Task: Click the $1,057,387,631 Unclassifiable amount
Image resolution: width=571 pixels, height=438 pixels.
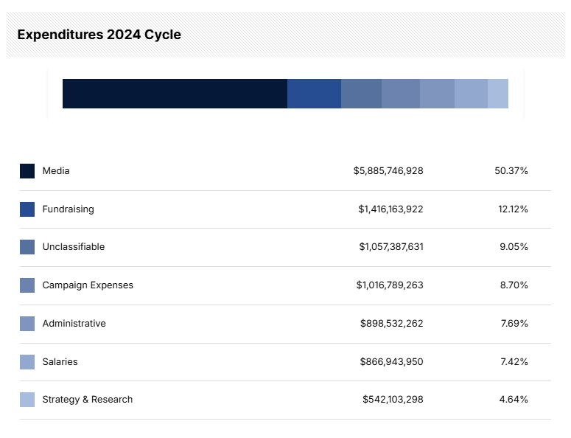Action: 390,247
